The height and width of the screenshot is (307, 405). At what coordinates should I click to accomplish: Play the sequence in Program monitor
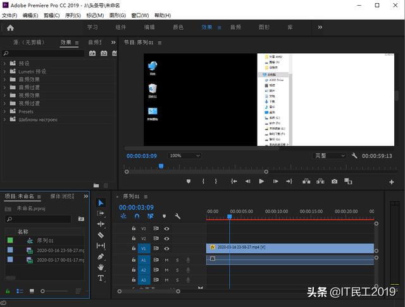click(261, 182)
